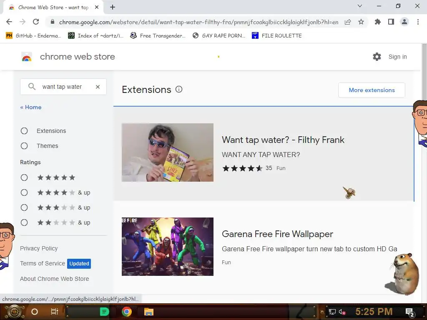Open Cortana search circle in taskbar
The image size is (427, 320).
35,312
